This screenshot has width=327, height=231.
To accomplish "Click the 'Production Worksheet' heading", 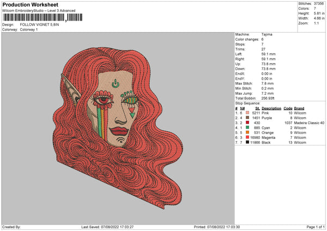I will click(31, 4).
